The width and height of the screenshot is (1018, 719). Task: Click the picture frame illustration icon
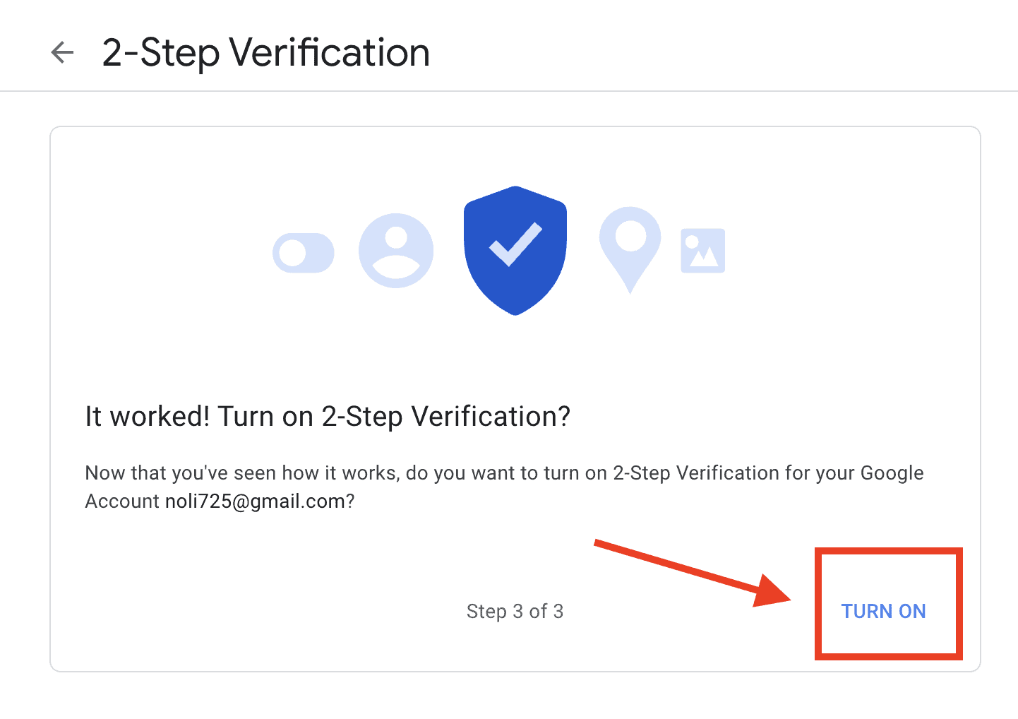point(702,251)
